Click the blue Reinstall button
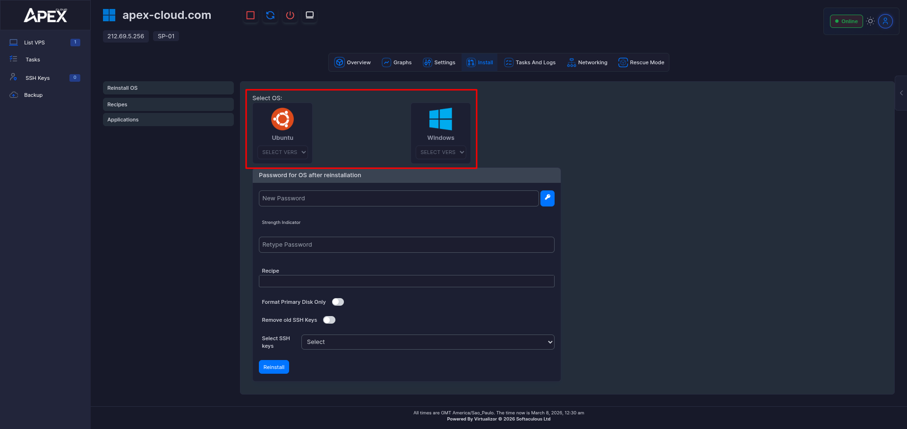This screenshot has width=907, height=429. [x=274, y=367]
